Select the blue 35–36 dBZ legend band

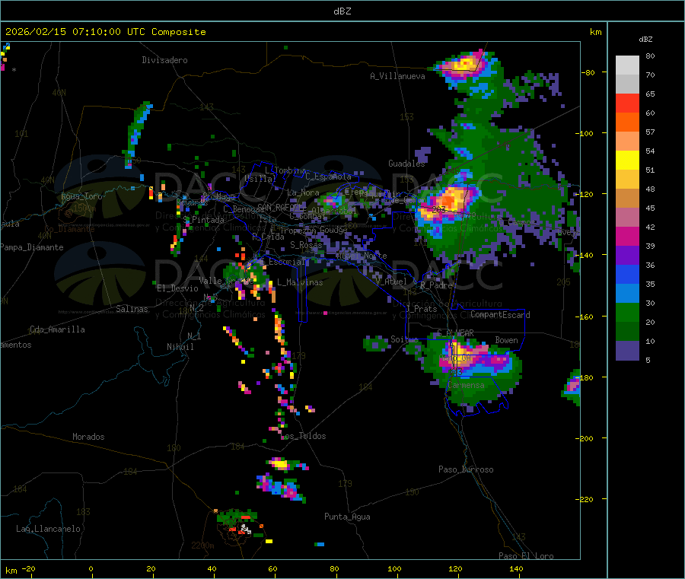(627, 274)
